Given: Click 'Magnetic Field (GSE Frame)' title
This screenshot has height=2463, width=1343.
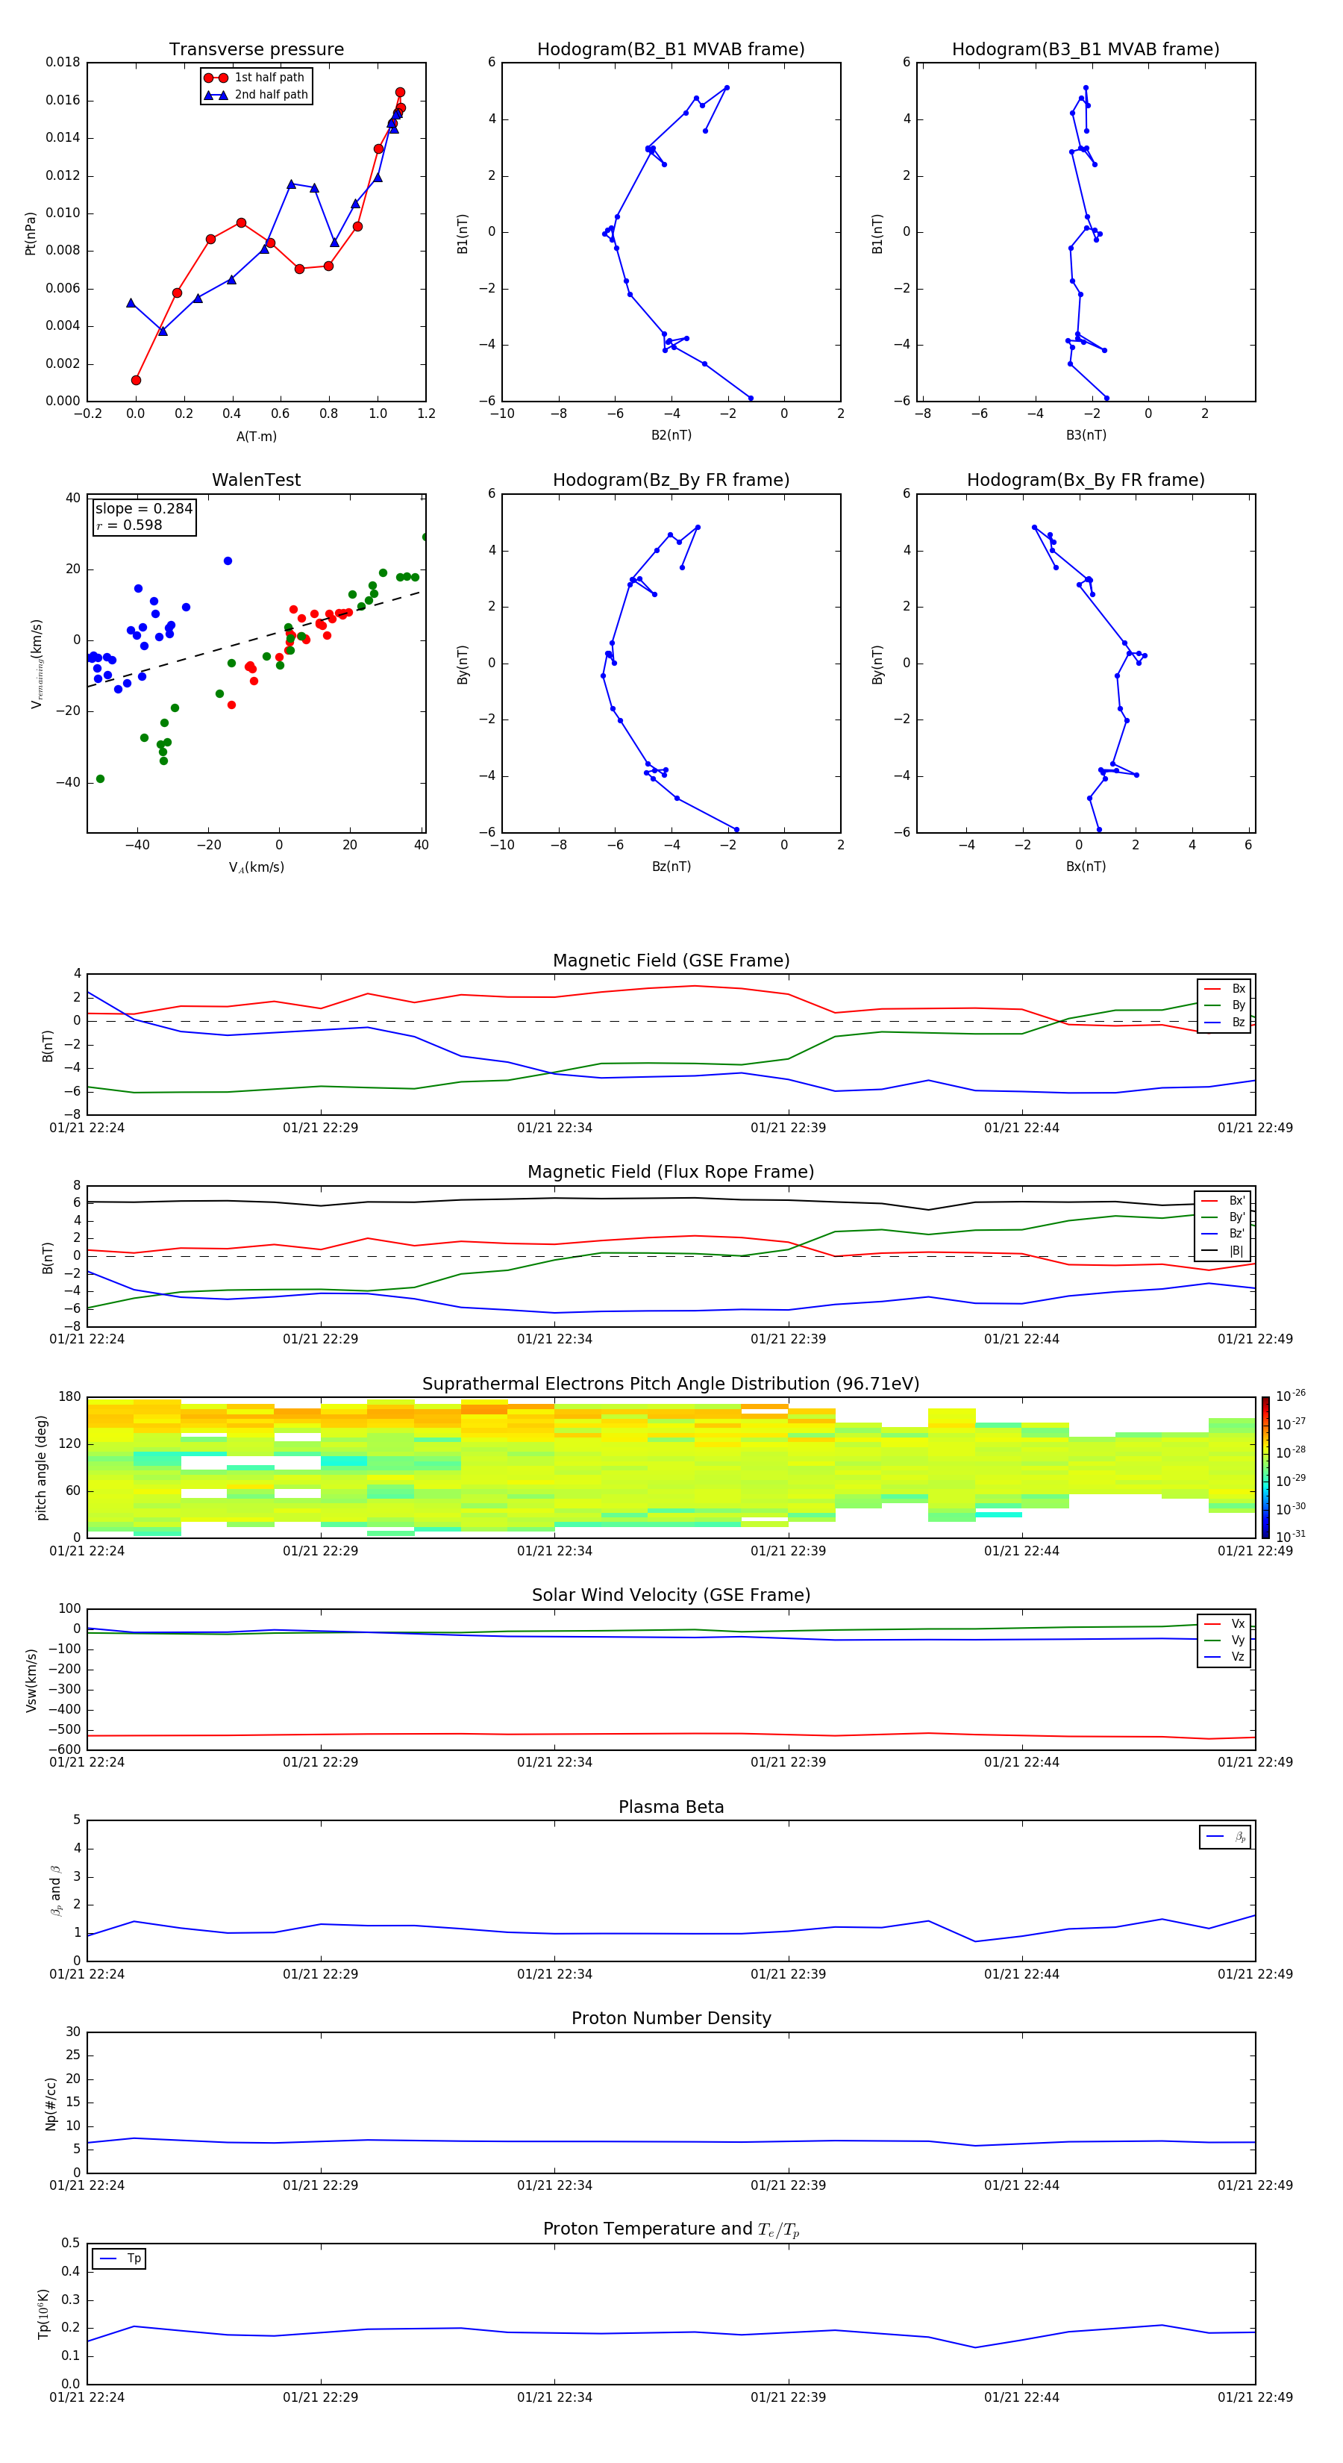Looking at the screenshot, I should 671,961.
